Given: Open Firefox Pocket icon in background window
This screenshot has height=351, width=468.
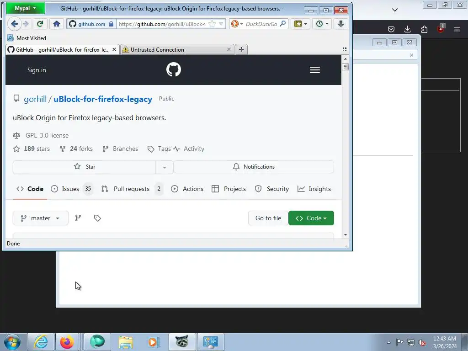Looking at the screenshot, I should click(391, 29).
